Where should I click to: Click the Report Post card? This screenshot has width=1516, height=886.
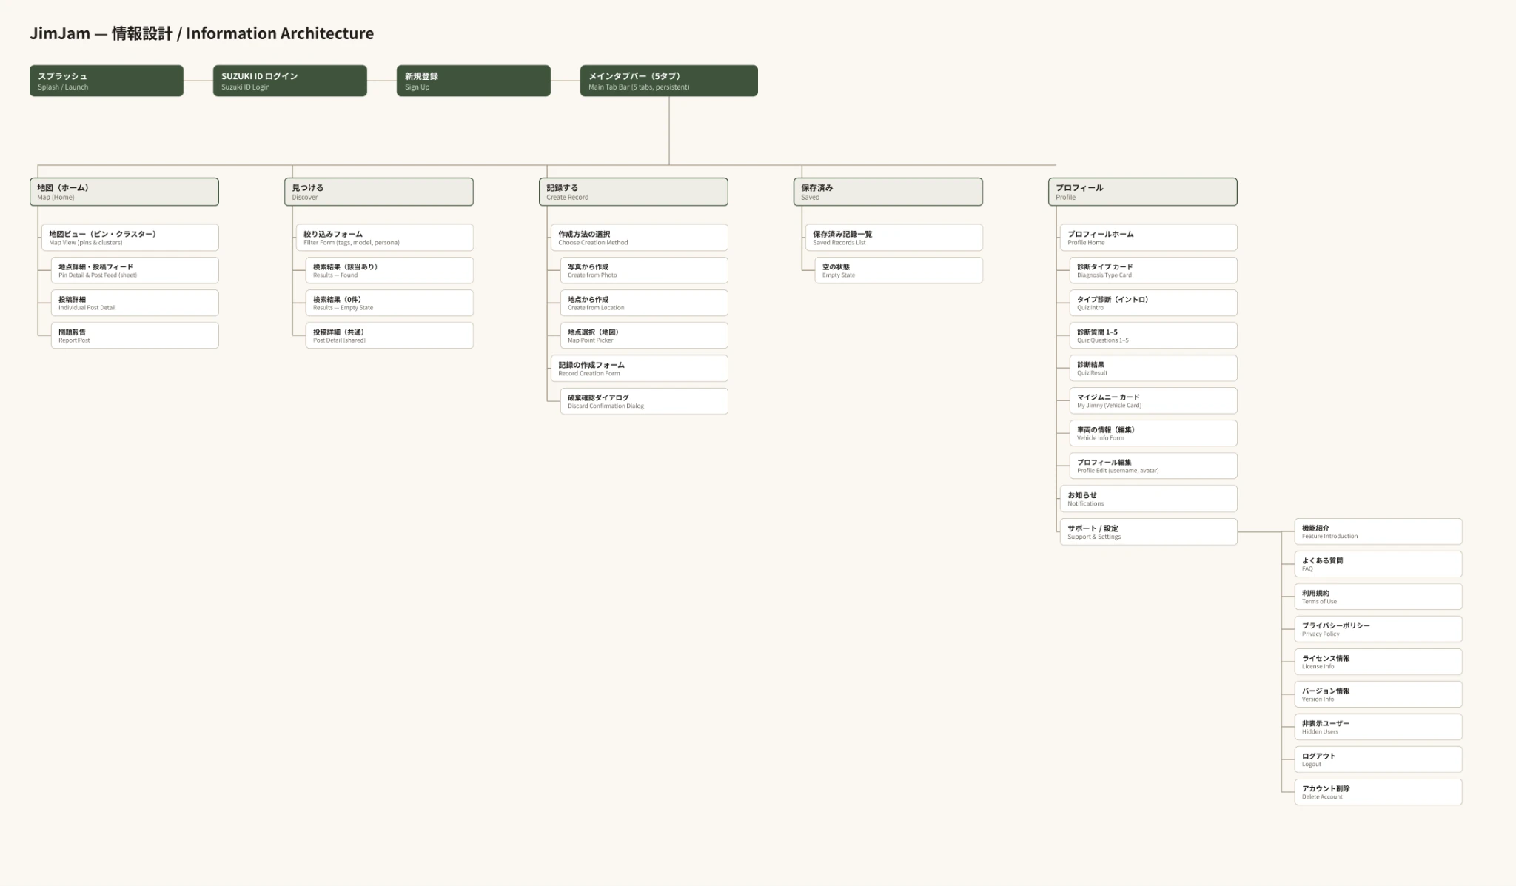pyautogui.click(x=135, y=335)
